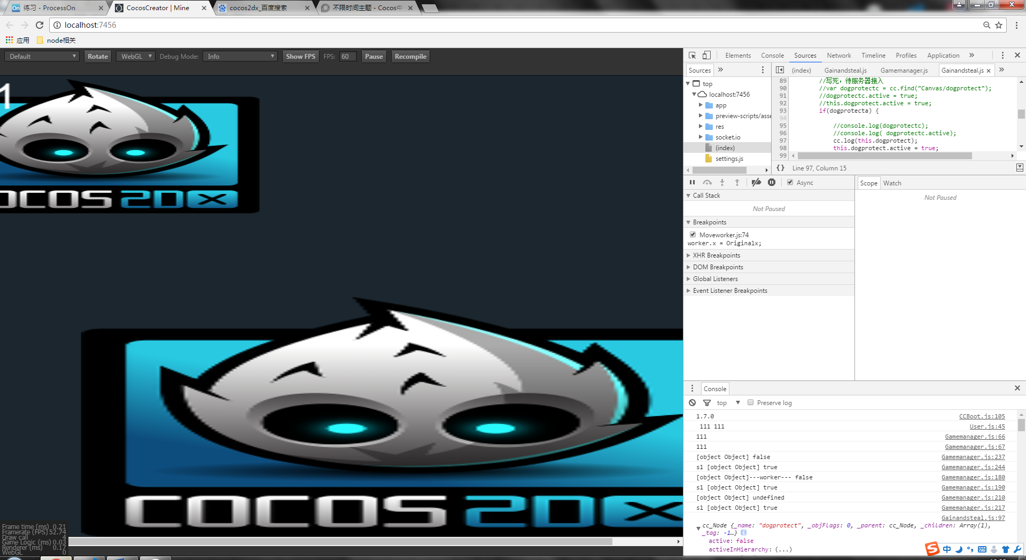
Task: Click the Pause button in preview toolbar
Action: pos(374,56)
